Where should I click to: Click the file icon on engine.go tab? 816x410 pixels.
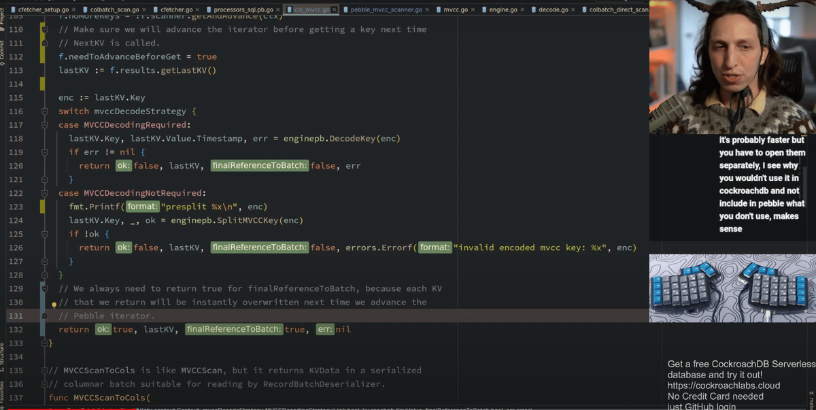point(484,10)
